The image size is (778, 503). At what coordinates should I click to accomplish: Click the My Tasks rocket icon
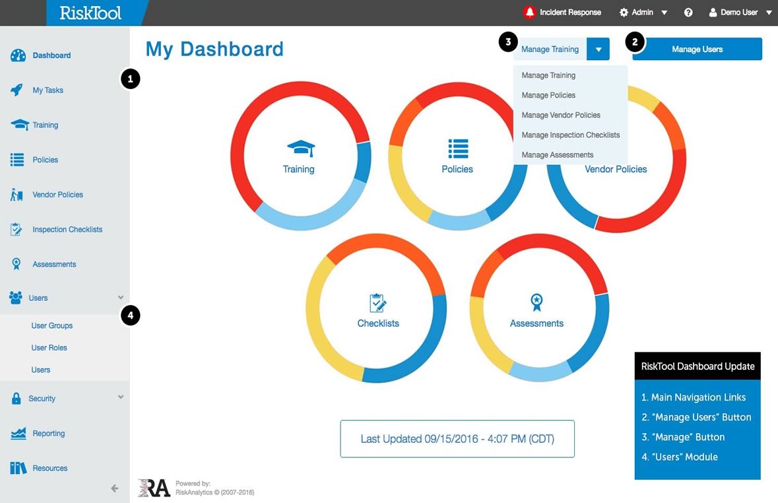[17, 90]
